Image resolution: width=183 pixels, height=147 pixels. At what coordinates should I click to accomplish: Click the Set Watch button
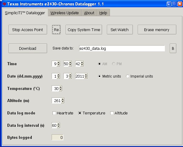[120, 30]
